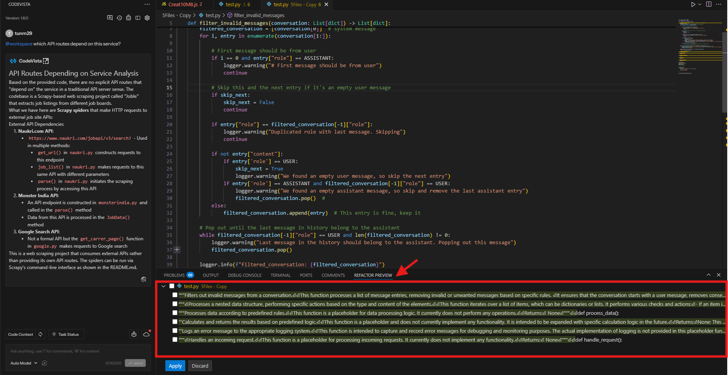Refresh the Code Context
Screen dimensions: 728x375
point(40,334)
